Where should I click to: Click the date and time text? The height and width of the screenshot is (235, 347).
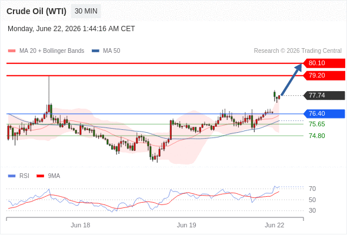(71, 29)
